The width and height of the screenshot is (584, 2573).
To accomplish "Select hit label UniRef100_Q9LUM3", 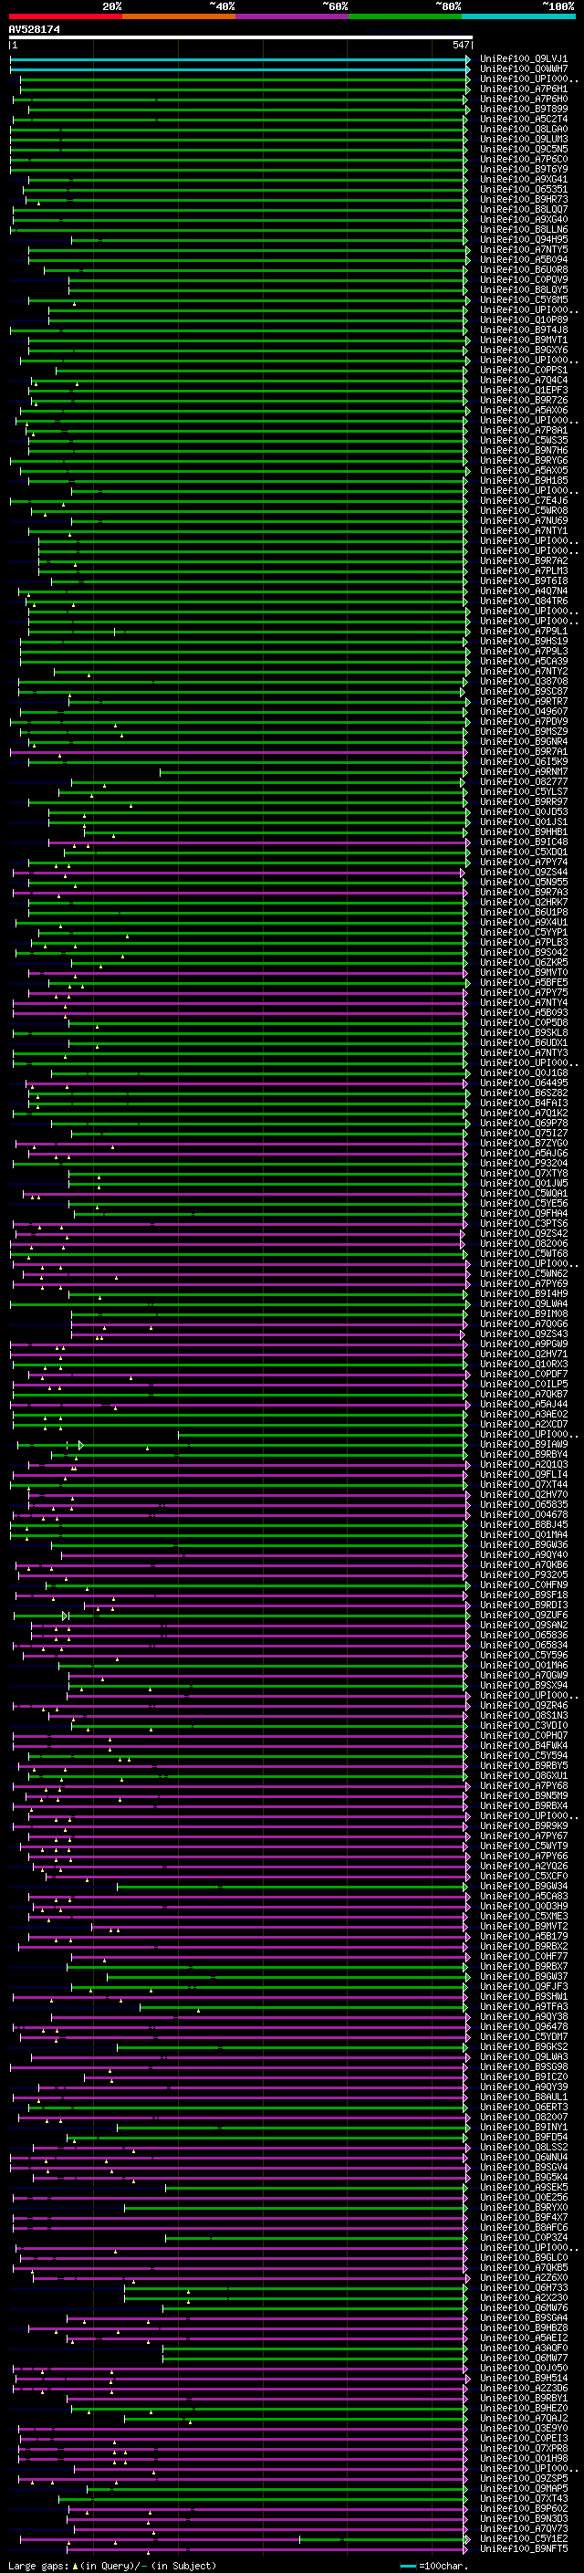I will pyautogui.click(x=523, y=139).
